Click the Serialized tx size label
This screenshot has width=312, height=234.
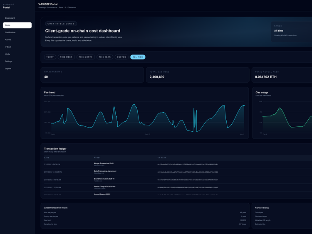coord(50,224)
